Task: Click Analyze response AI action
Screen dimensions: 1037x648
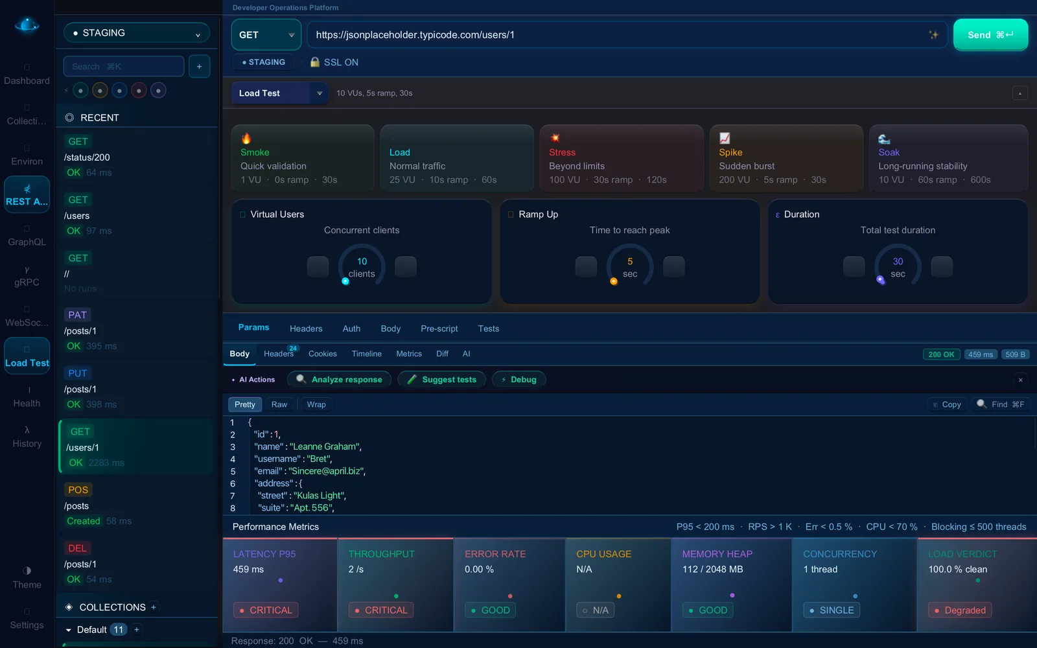Action: pos(339,380)
